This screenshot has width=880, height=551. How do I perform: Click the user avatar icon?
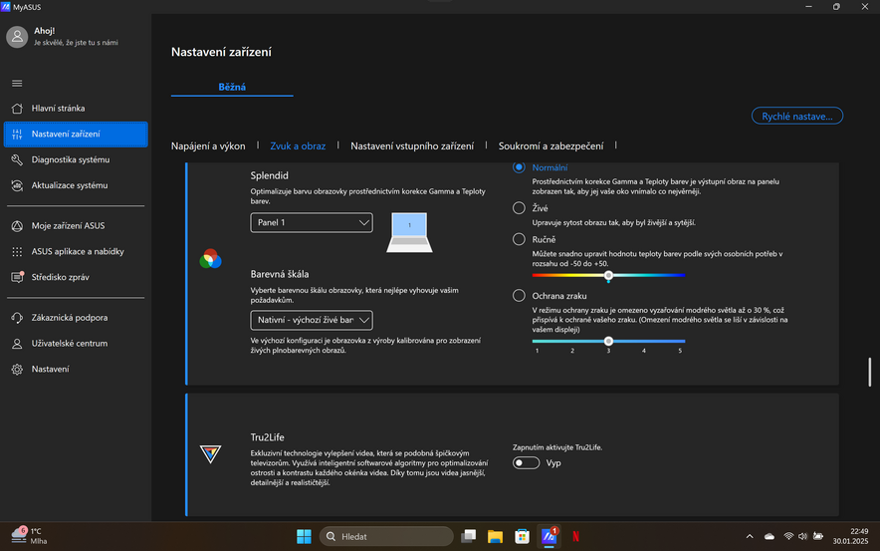tap(17, 37)
